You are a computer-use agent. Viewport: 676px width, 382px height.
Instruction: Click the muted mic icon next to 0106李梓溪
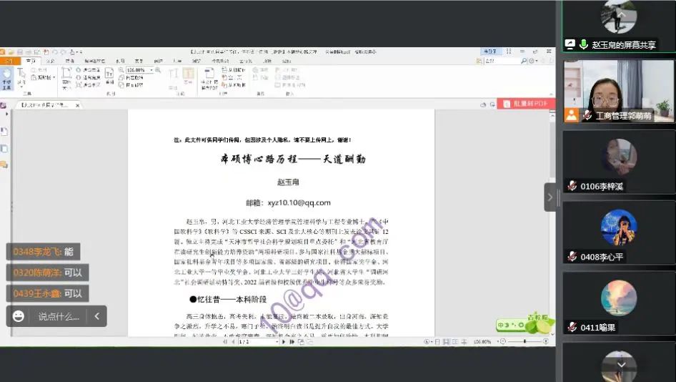[x=572, y=186]
